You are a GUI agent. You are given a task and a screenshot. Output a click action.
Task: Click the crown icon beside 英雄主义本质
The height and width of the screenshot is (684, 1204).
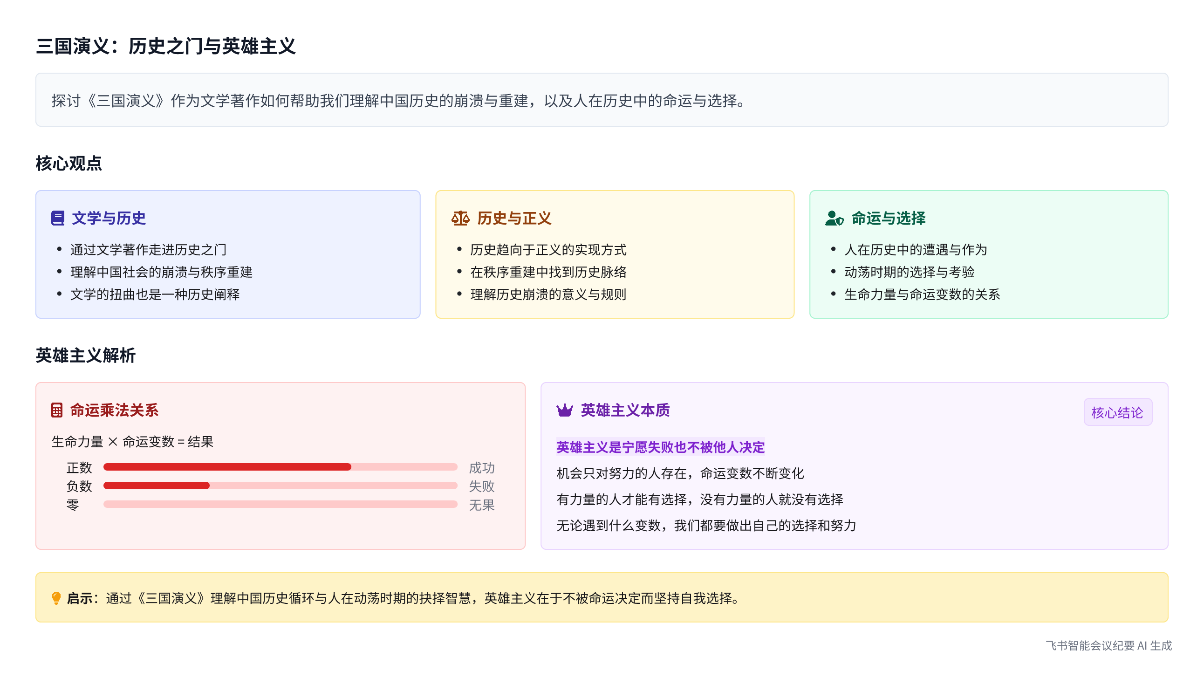pos(564,410)
